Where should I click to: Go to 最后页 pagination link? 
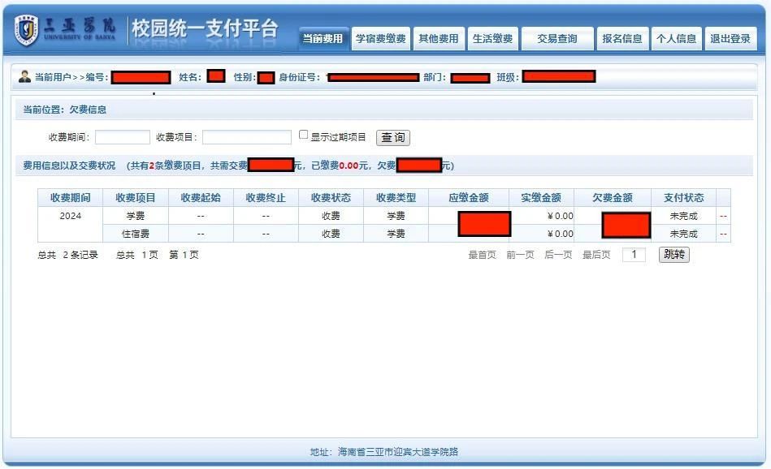595,254
